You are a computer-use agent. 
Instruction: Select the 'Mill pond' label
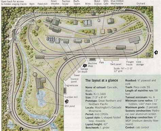(70, 106)
